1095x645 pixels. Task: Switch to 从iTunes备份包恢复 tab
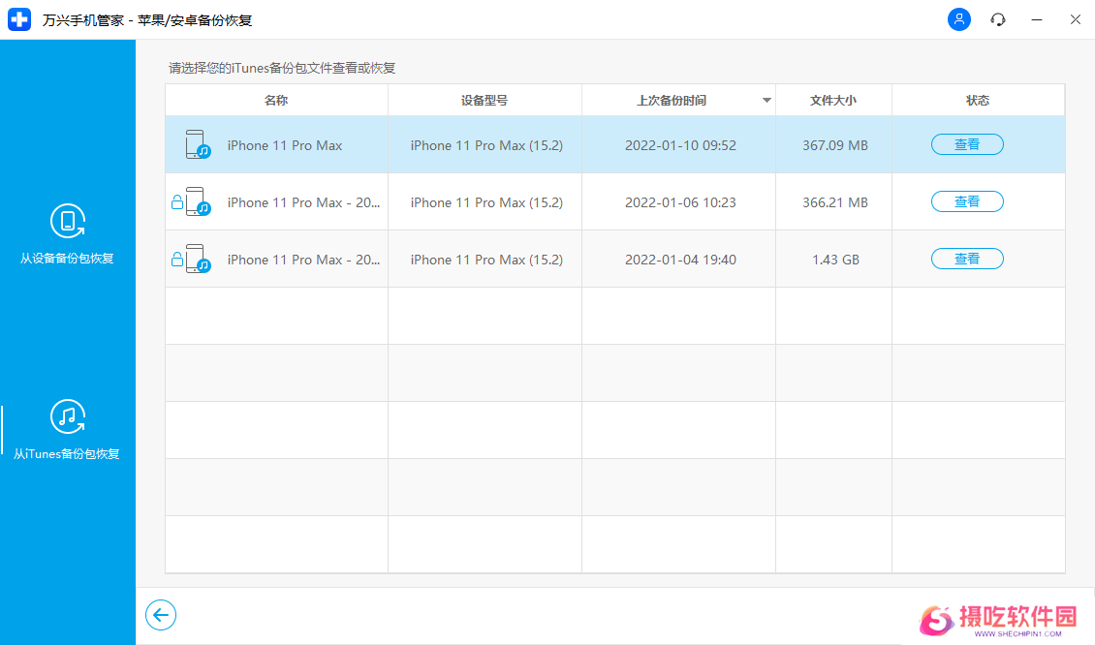(67, 429)
